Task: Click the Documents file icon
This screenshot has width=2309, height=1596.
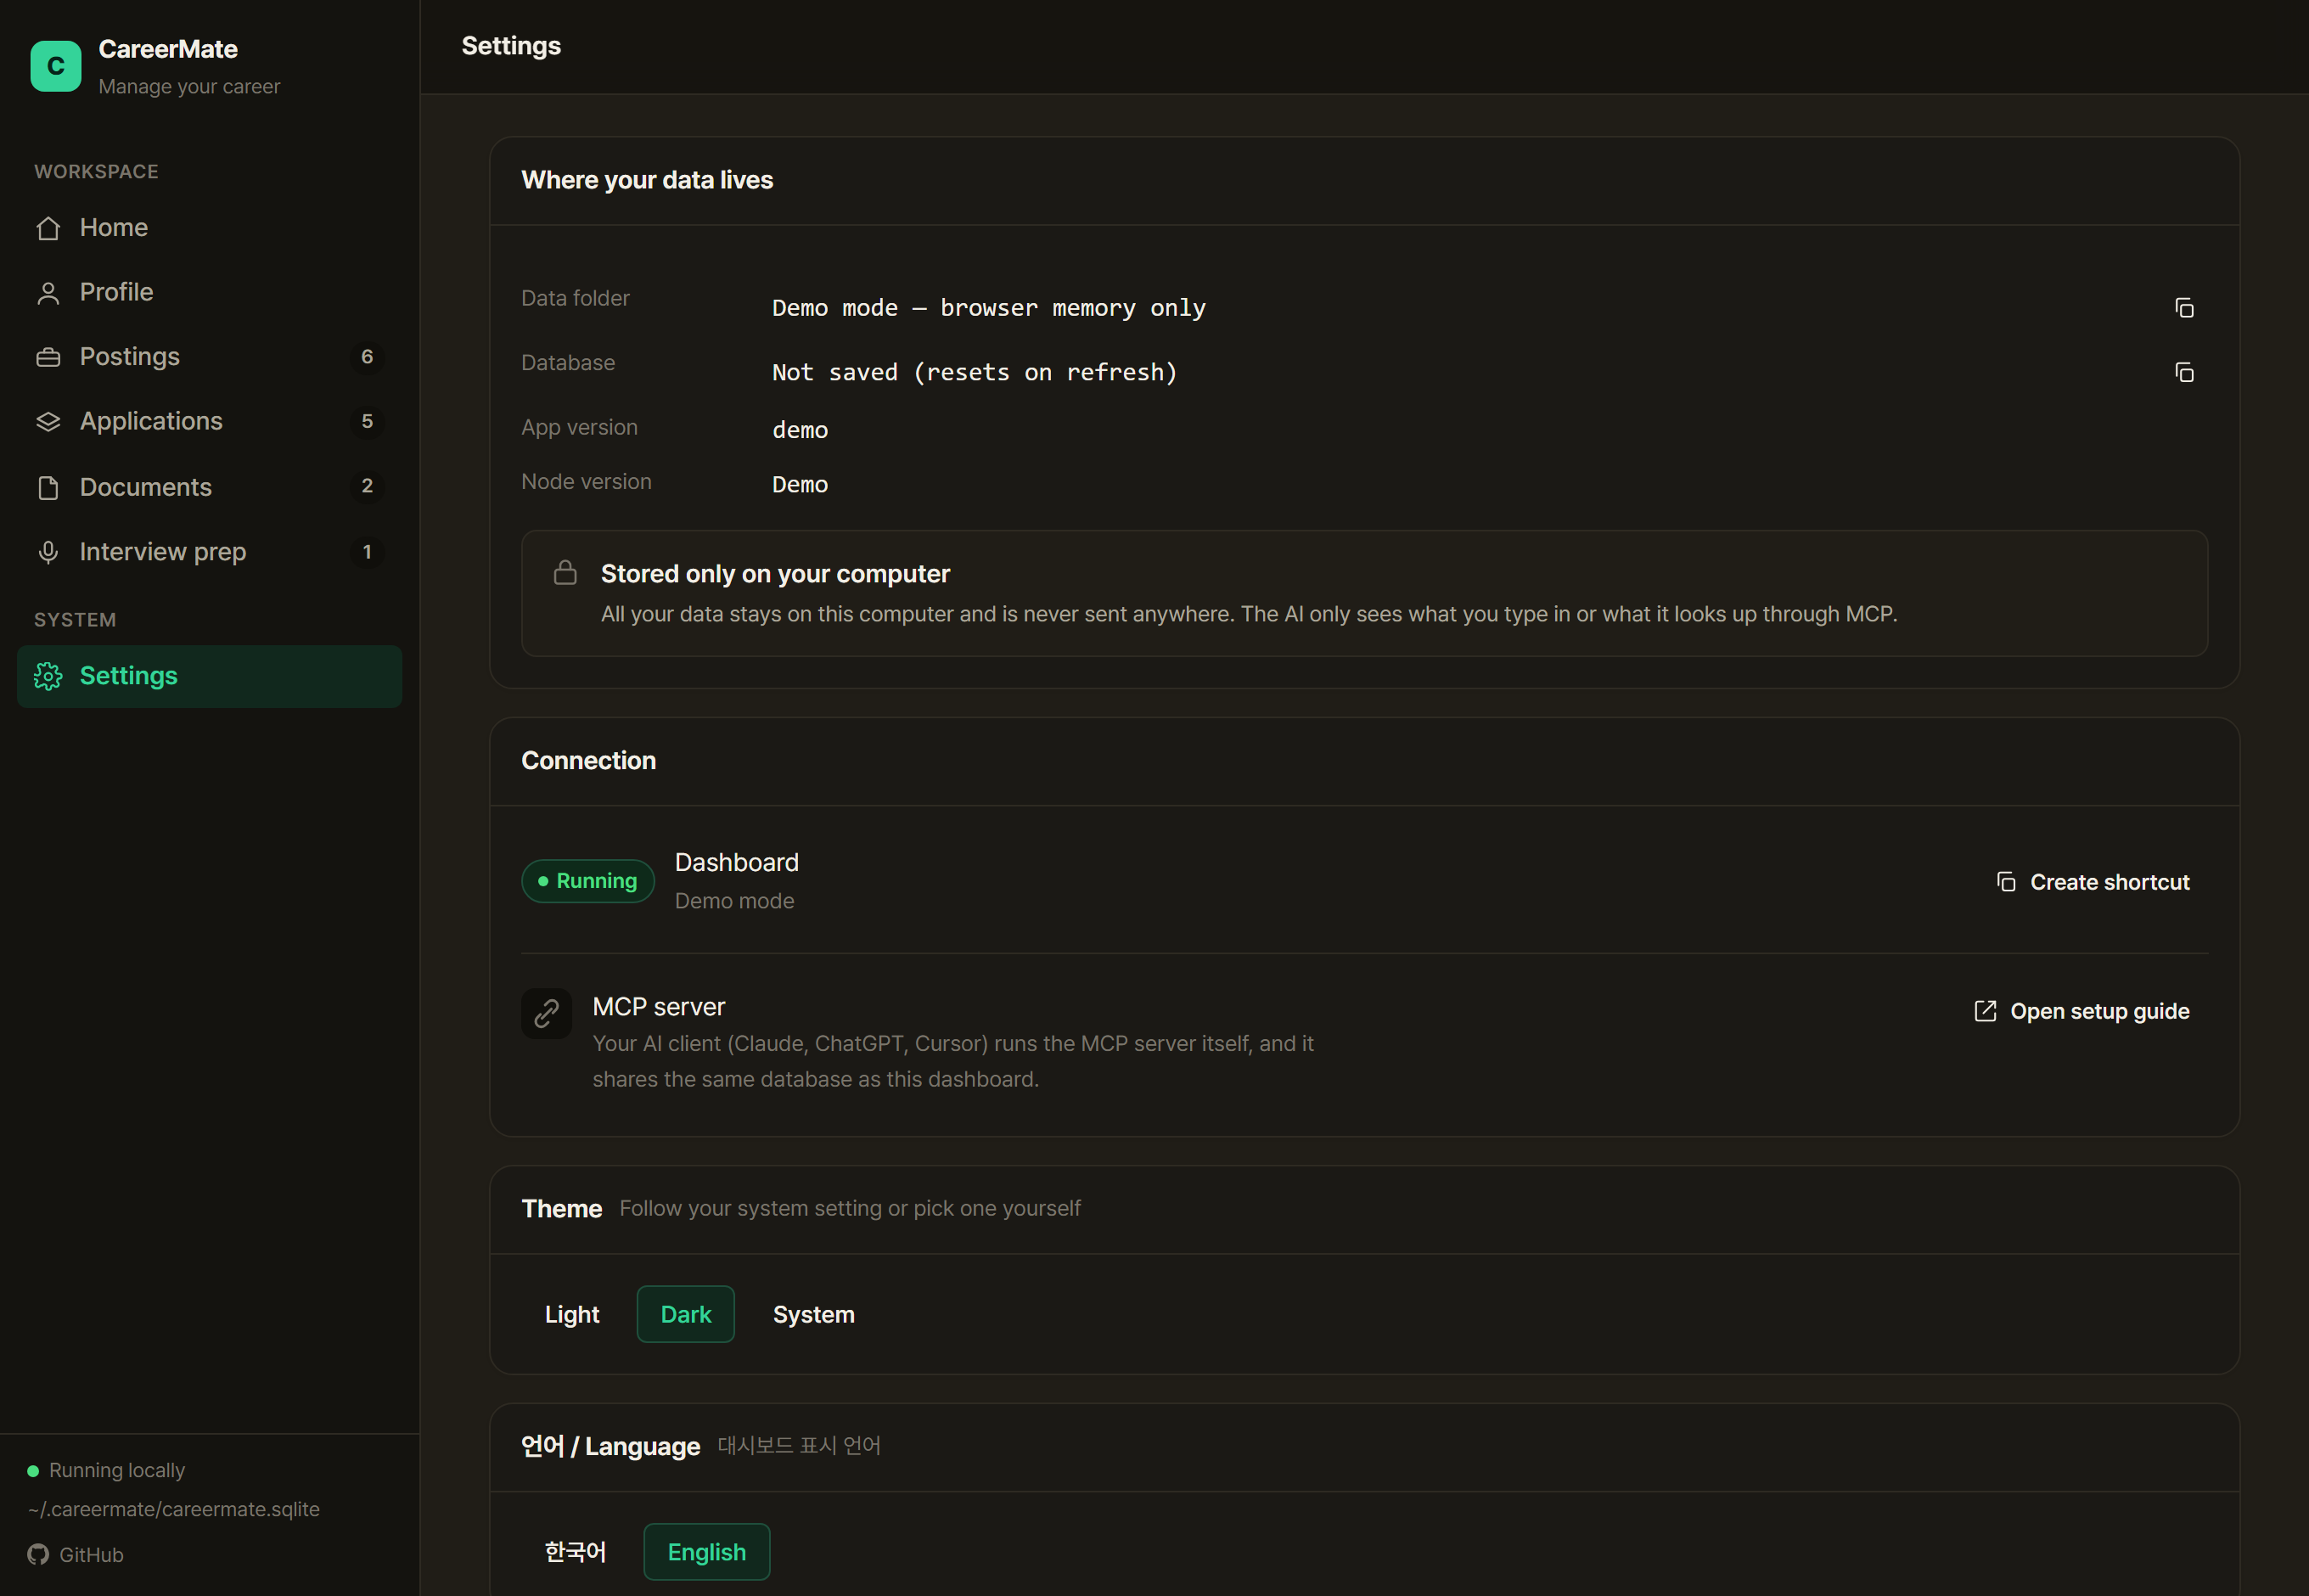Action: coord(48,487)
